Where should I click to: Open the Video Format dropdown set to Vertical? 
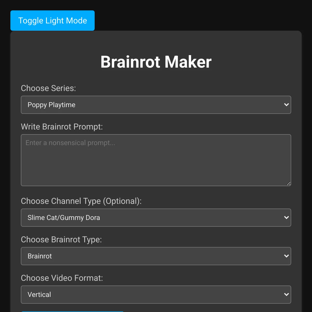[x=156, y=295]
